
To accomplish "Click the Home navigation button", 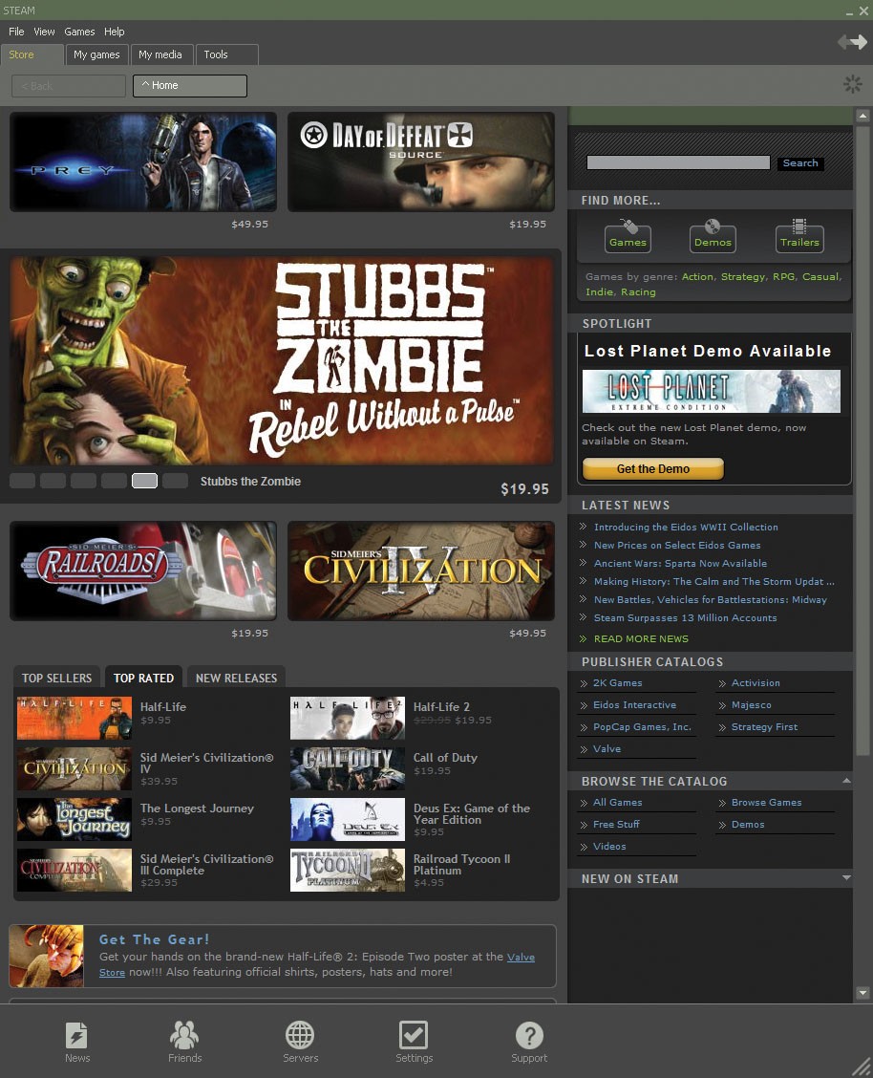I will tap(189, 85).
